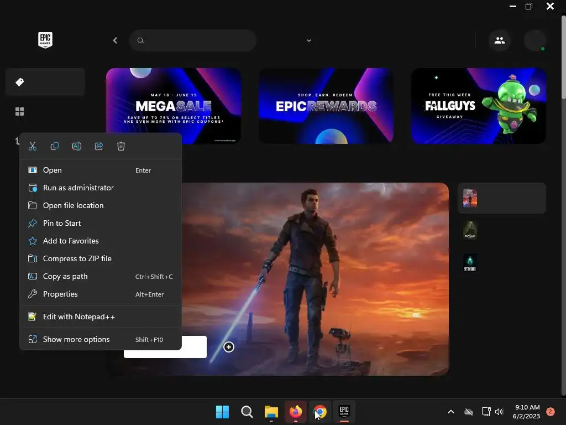Launch Firefox from taskbar
566x425 pixels.
(x=296, y=412)
